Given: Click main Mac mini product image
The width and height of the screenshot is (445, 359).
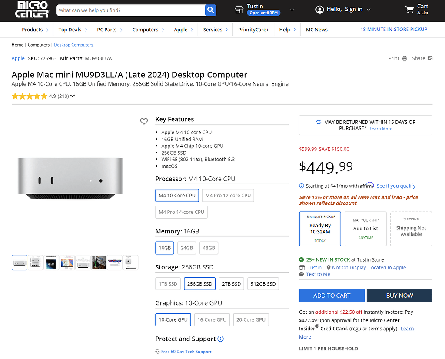Looking at the screenshot, I should pyautogui.click(x=70, y=178).
